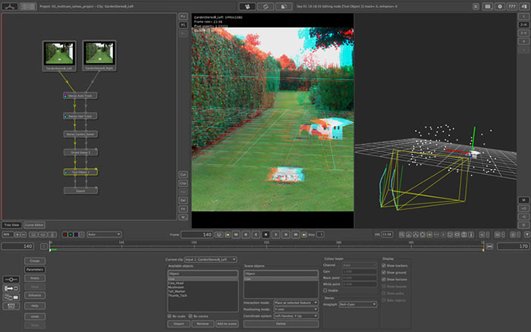This screenshot has width=531, height=332.
Task: Click the timeline start marker at frame 140
Action: point(50,249)
